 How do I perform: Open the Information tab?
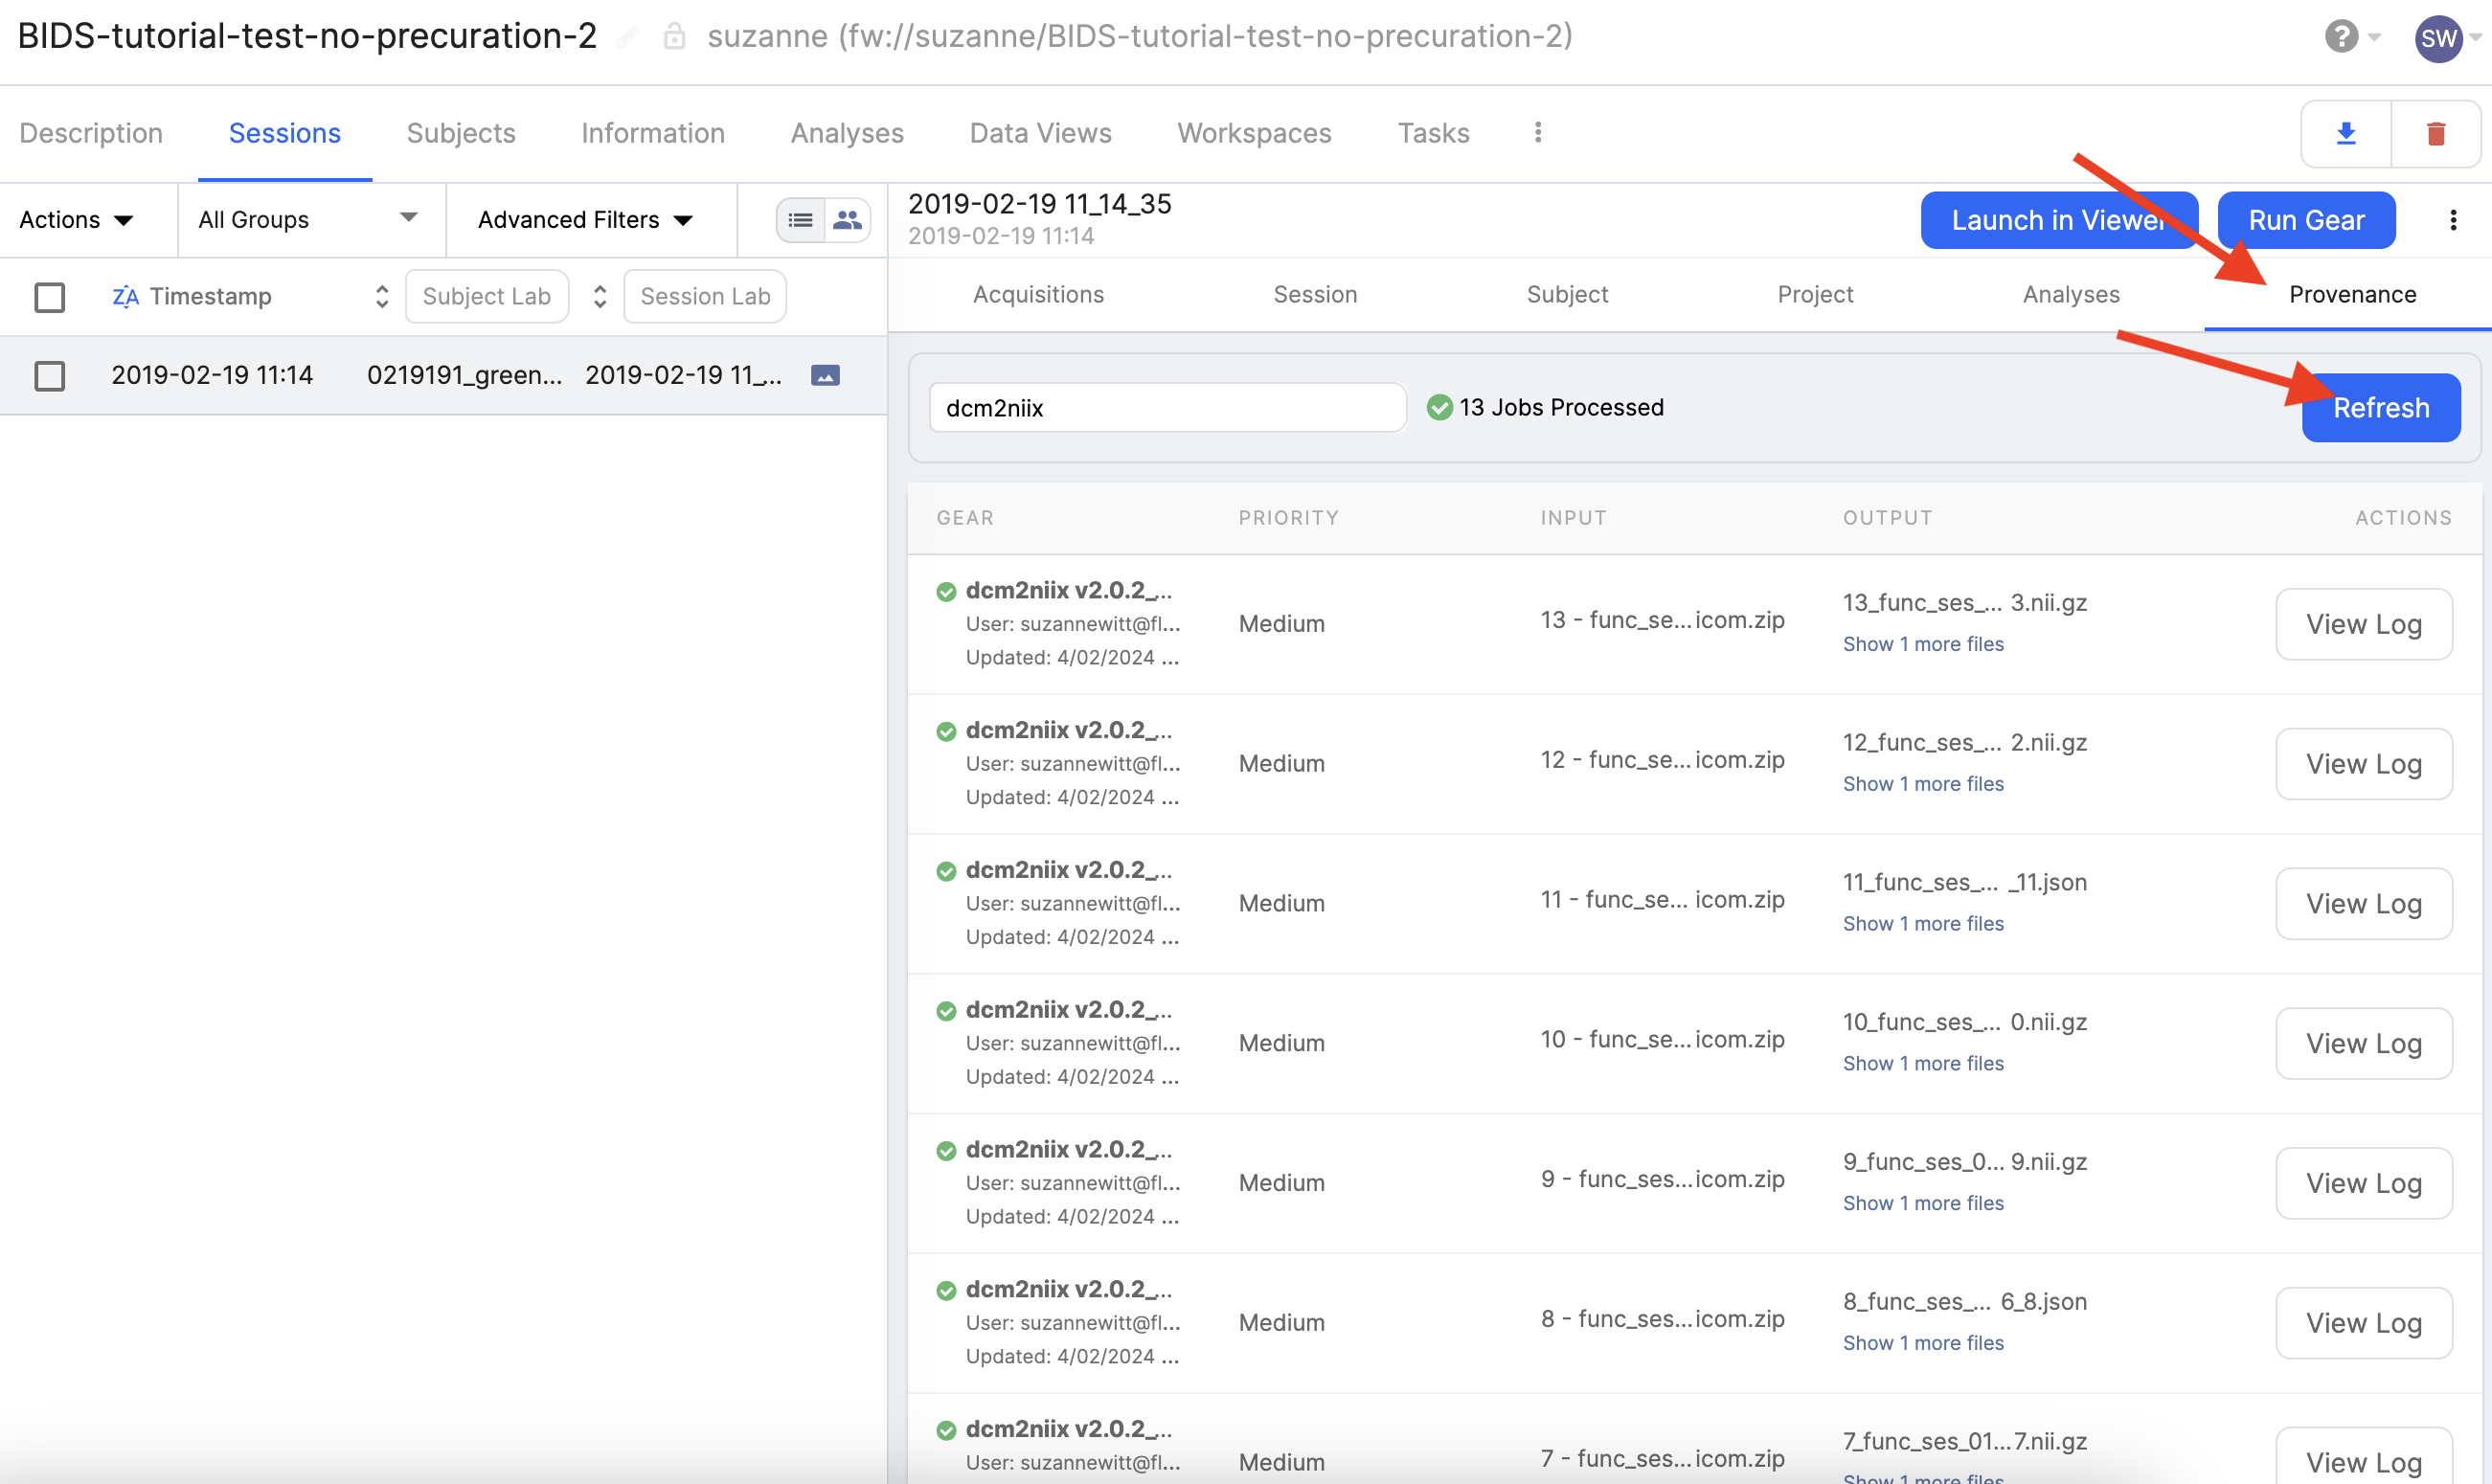coord(653,133)
